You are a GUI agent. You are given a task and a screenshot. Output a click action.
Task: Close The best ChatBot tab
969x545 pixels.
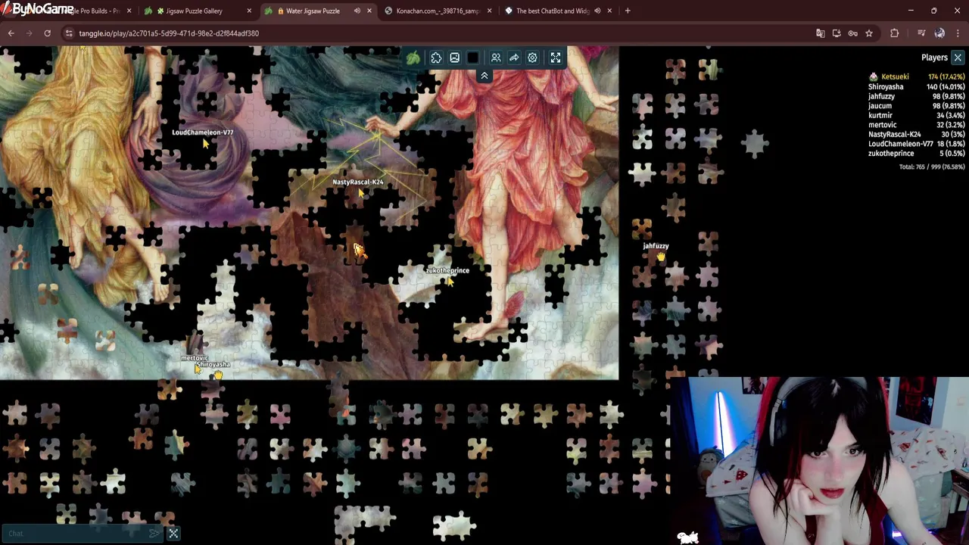(x=609, y=11)
